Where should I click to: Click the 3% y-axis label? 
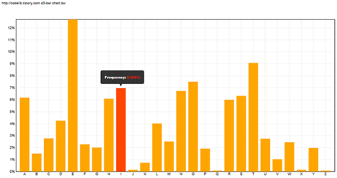click(12, 136)
